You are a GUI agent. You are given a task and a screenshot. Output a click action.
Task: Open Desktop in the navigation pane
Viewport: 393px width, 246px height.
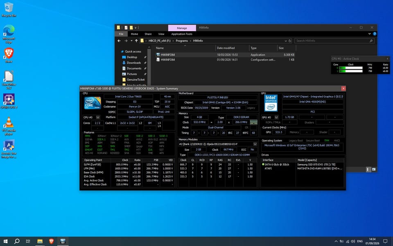[x=132, y=57]
